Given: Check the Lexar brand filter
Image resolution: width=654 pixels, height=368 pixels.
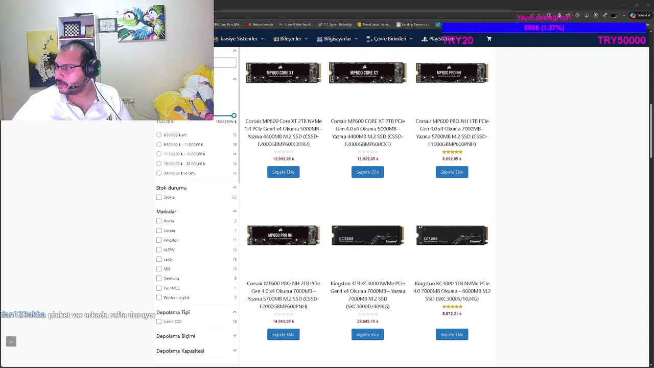Looking at the screenshot, I should tap(159, 259).
